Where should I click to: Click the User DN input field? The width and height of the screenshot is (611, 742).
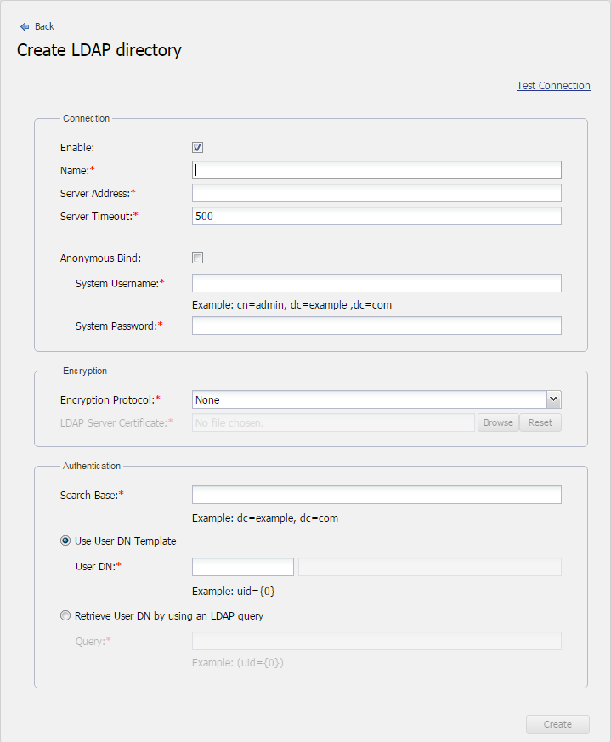243,567
